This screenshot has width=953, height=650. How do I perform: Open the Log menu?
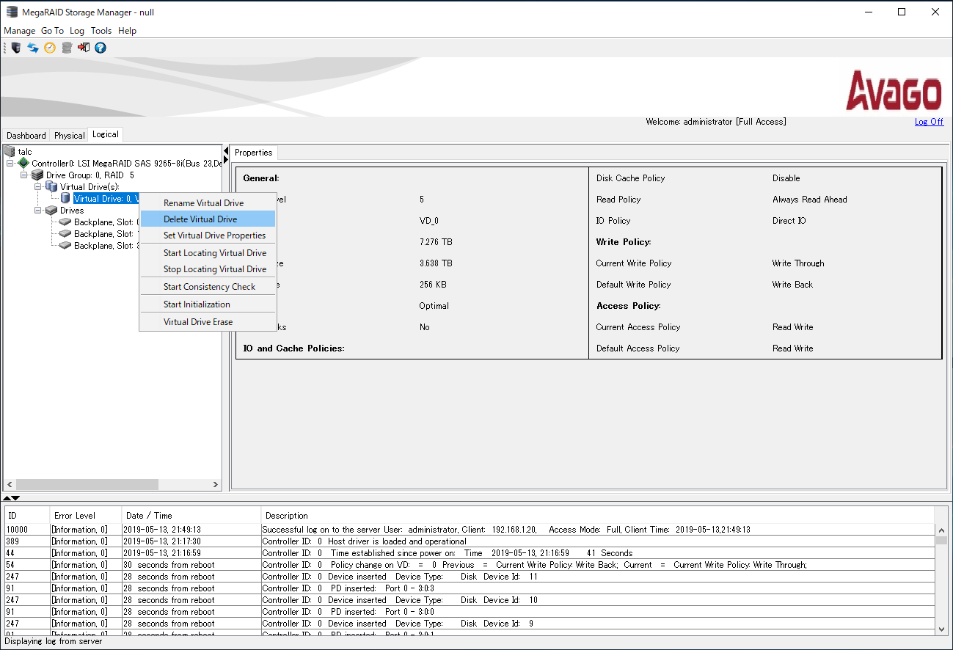point(77,31)
